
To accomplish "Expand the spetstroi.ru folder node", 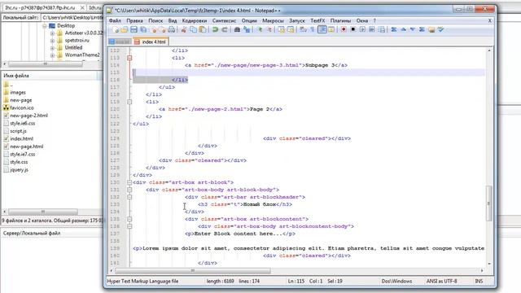I will 52,40.
